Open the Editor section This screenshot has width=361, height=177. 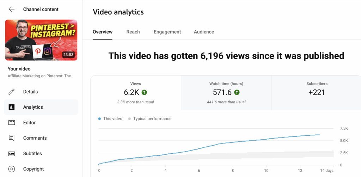(x=41, y=122)
